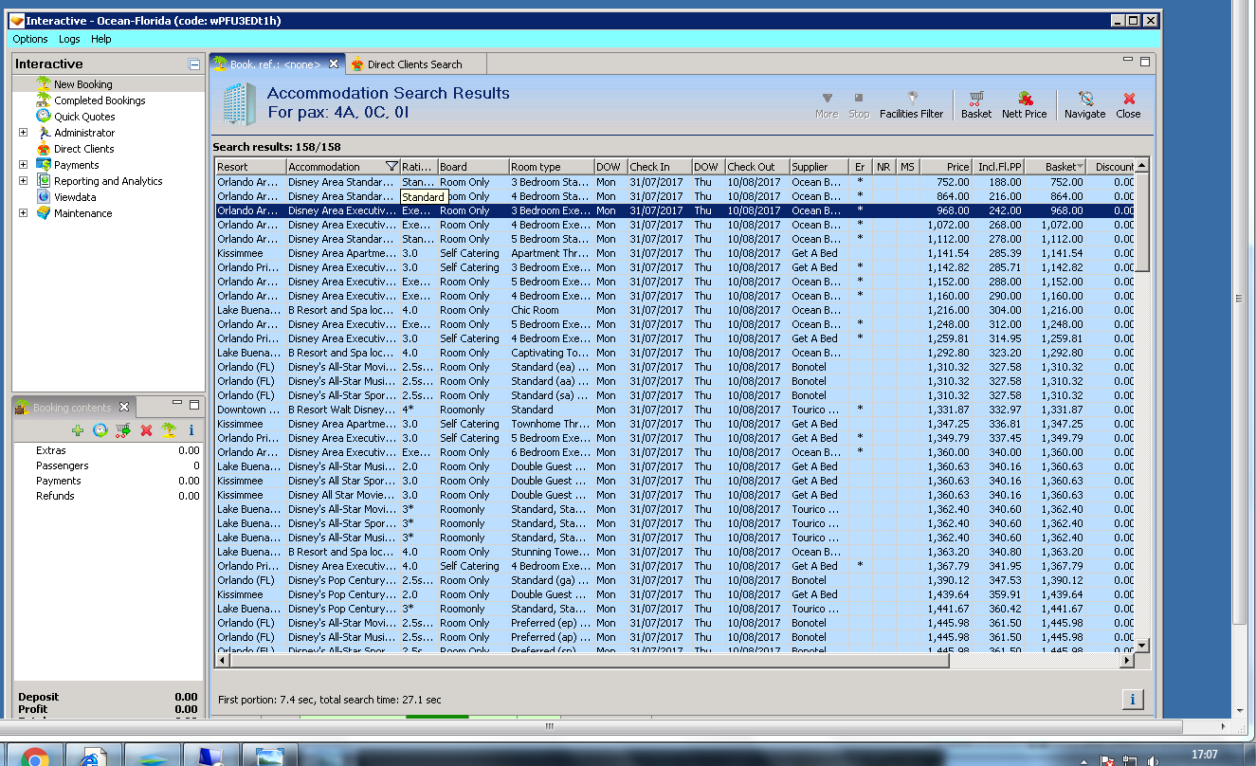Sort results by the Room type column header
The image size is (1256, 766).
552,167
